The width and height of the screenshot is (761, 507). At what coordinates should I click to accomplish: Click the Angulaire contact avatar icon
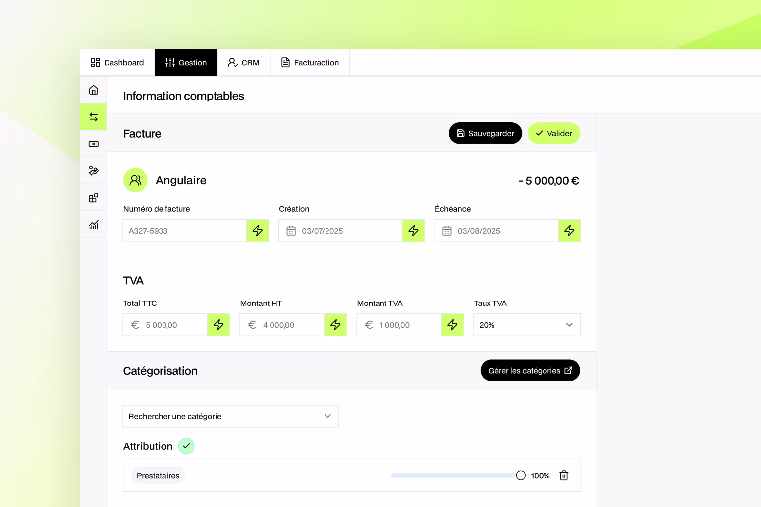[135, 180]
